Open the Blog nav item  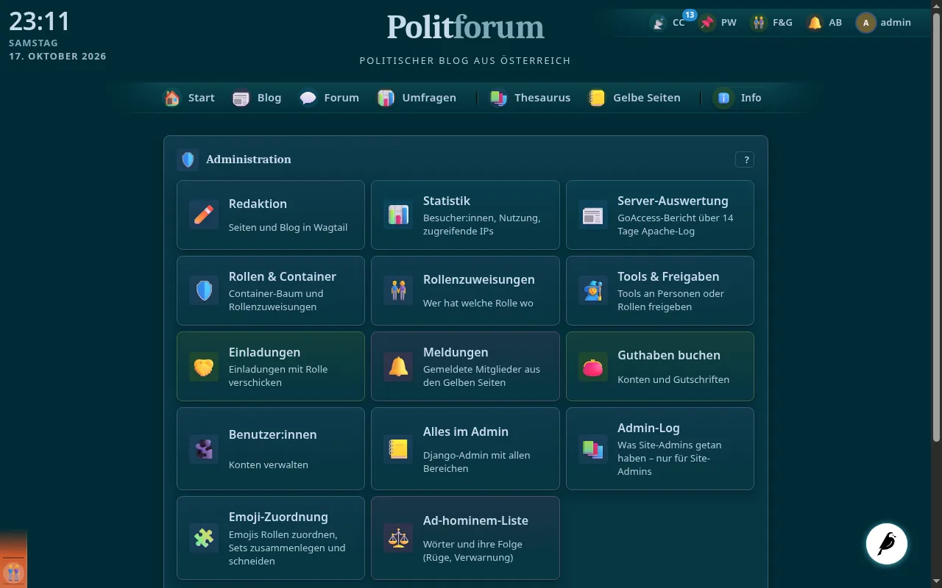(x=257, y=98)
